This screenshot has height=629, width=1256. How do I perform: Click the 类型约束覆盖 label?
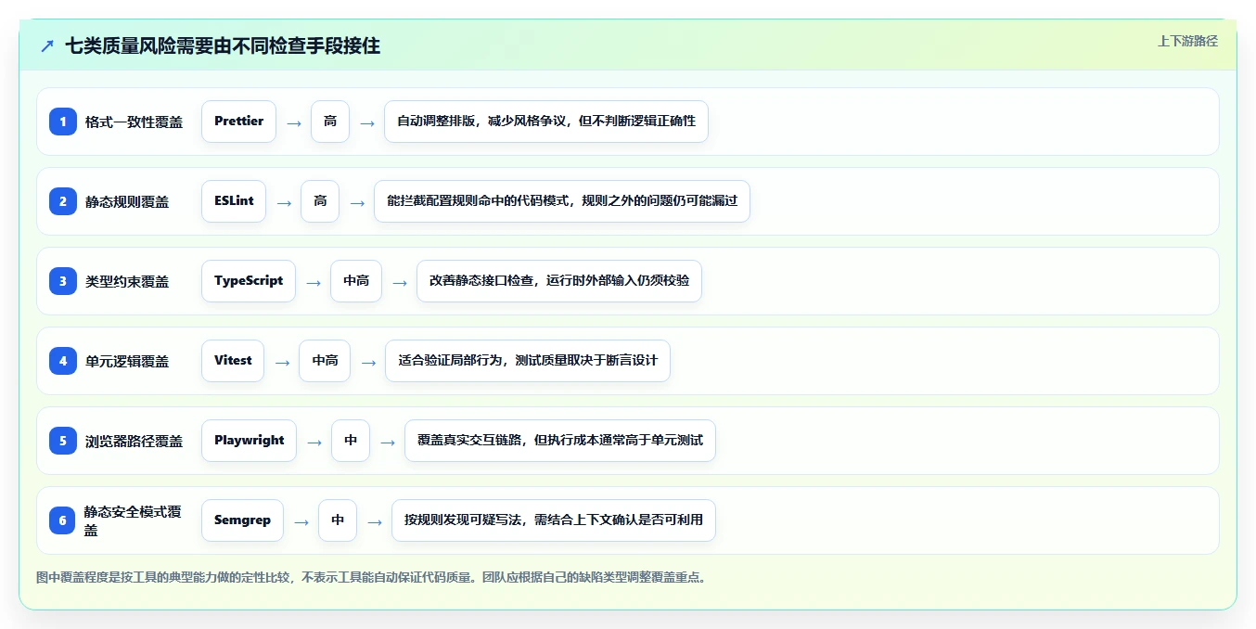point(127,281)
